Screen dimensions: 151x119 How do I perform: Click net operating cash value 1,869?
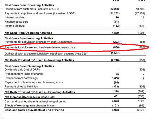(x=115, y=33)
